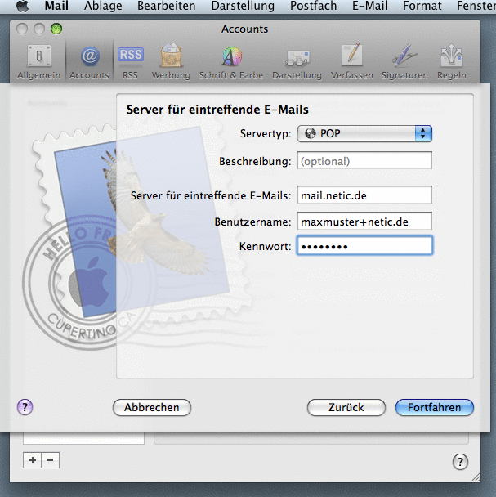
Task: Open Schrift & Farbe preferences
Action: coord(231,62)
